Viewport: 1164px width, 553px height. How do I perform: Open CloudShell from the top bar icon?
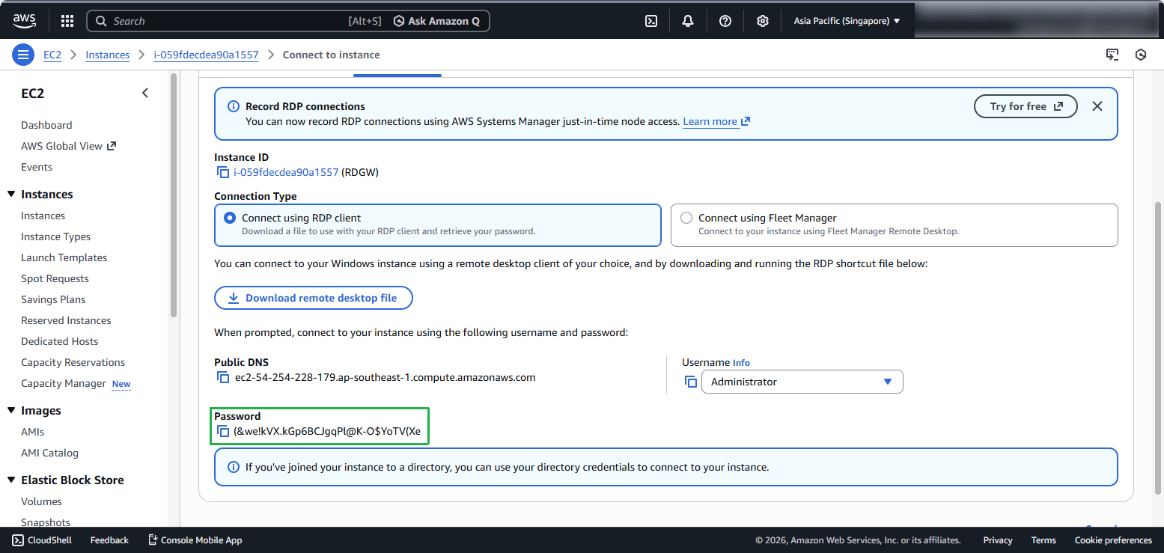click(x=651, y=21)
